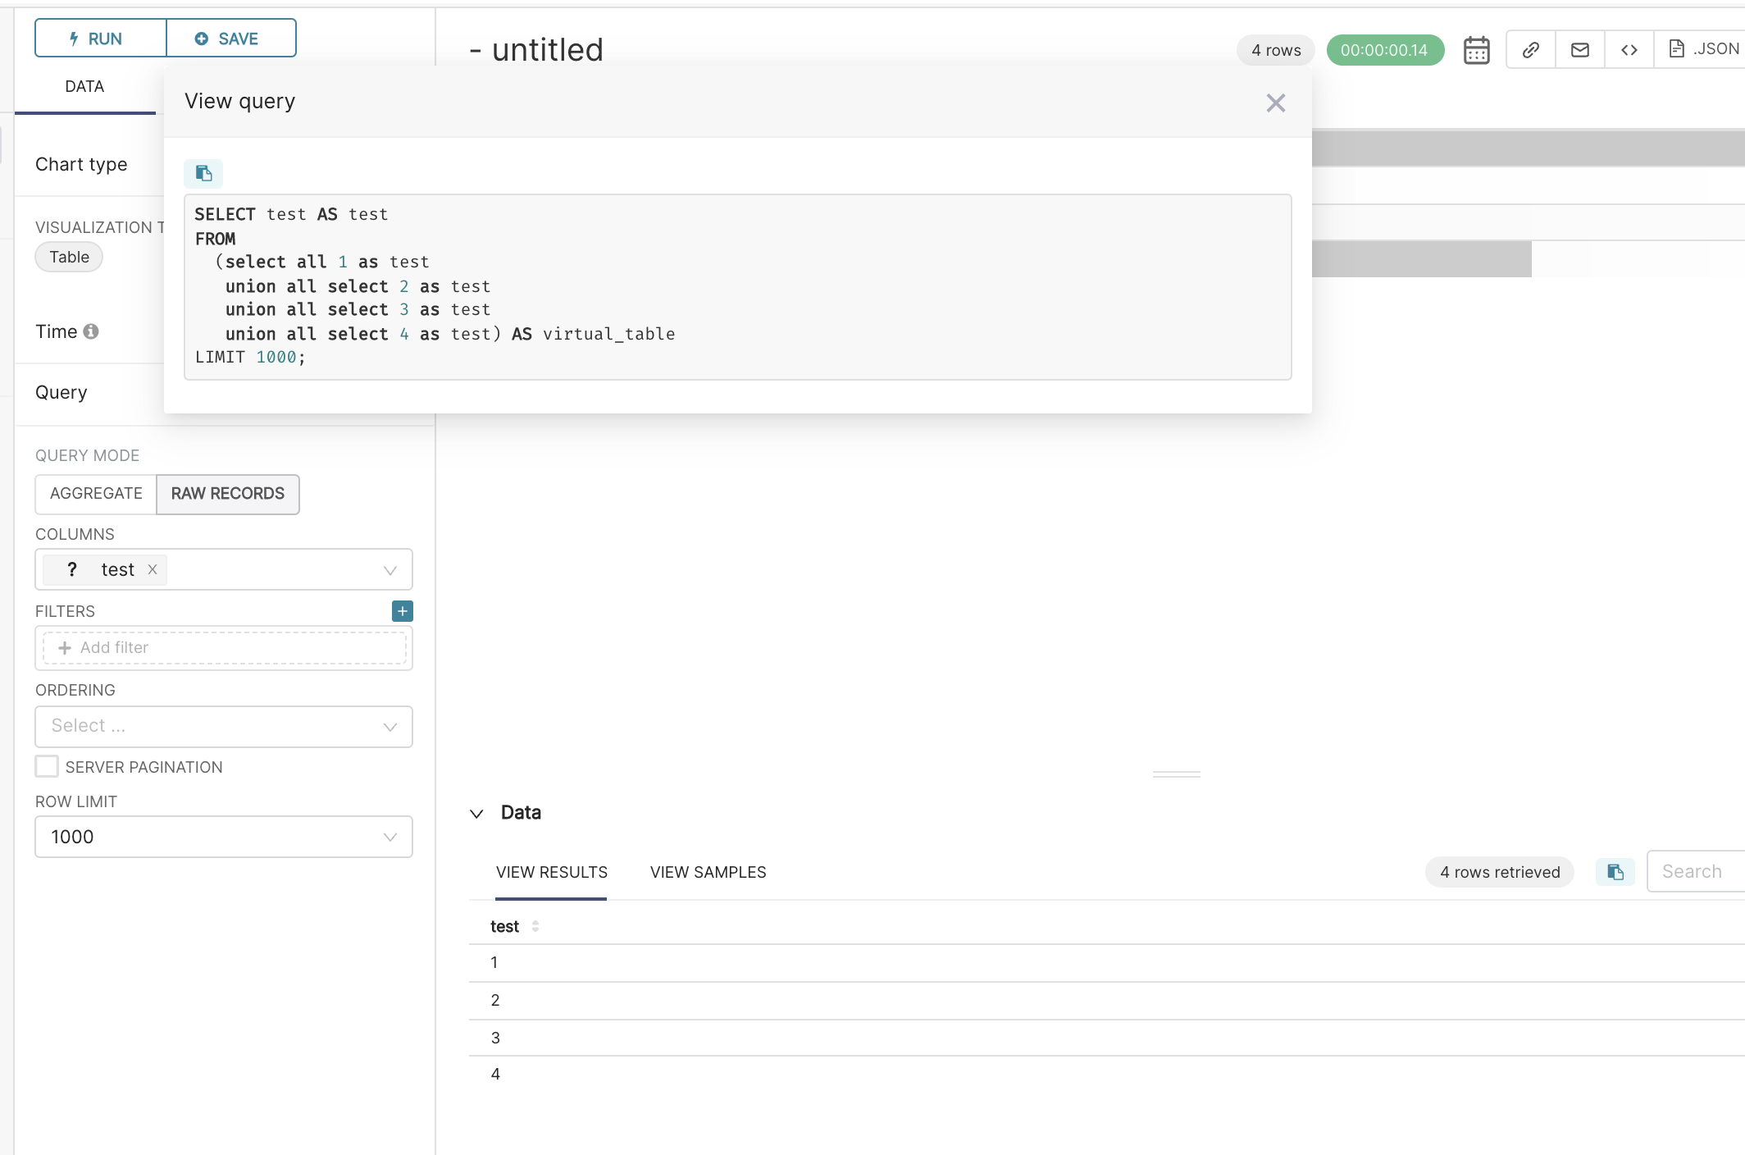Viewport: 1745px width, 1155px height.
Task: Share chart by email envelope icon
Action: [1579, 50]
